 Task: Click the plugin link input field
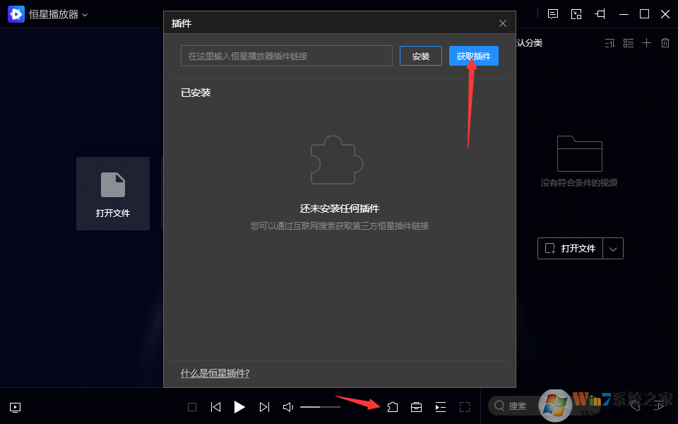tap(286, 55)
